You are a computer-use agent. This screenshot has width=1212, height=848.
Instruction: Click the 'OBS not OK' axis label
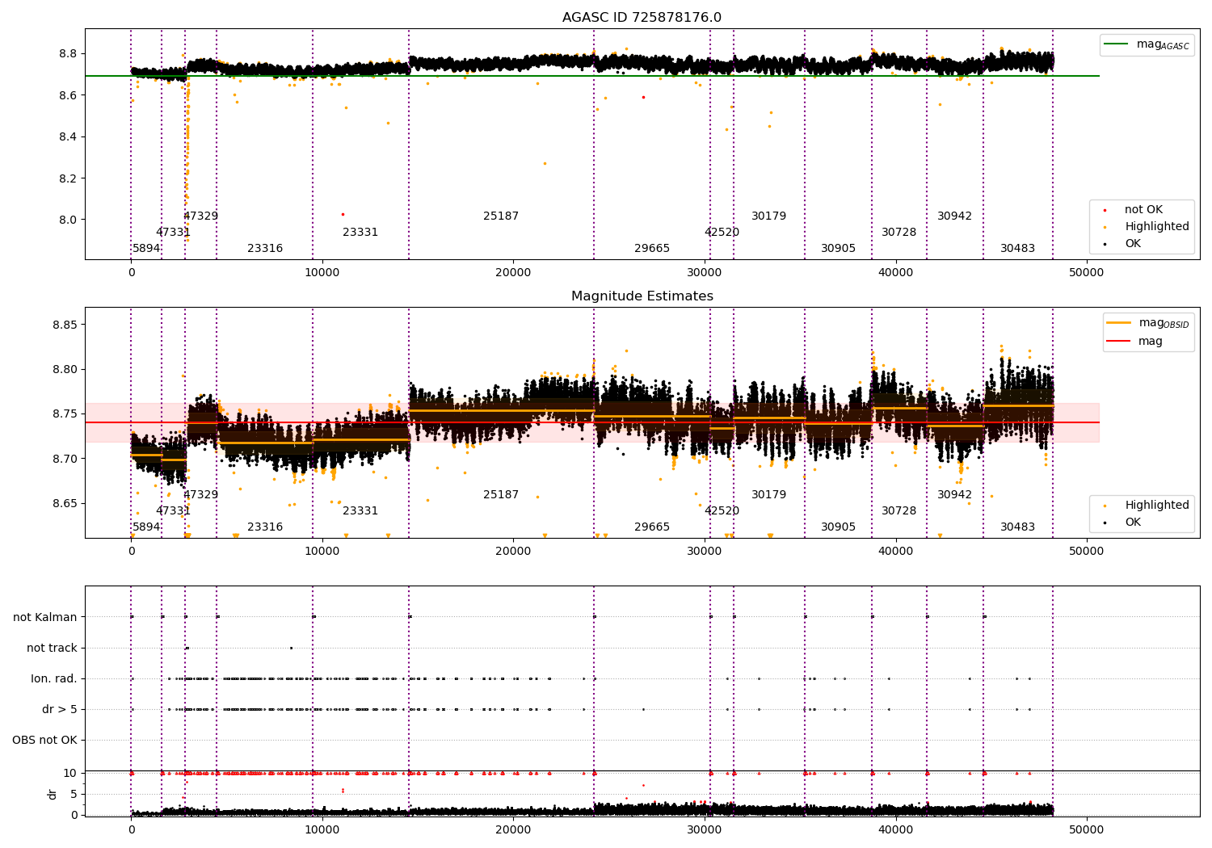(44, 740)
